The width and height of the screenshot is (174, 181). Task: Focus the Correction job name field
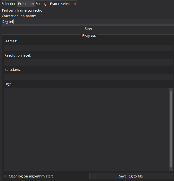88,22
